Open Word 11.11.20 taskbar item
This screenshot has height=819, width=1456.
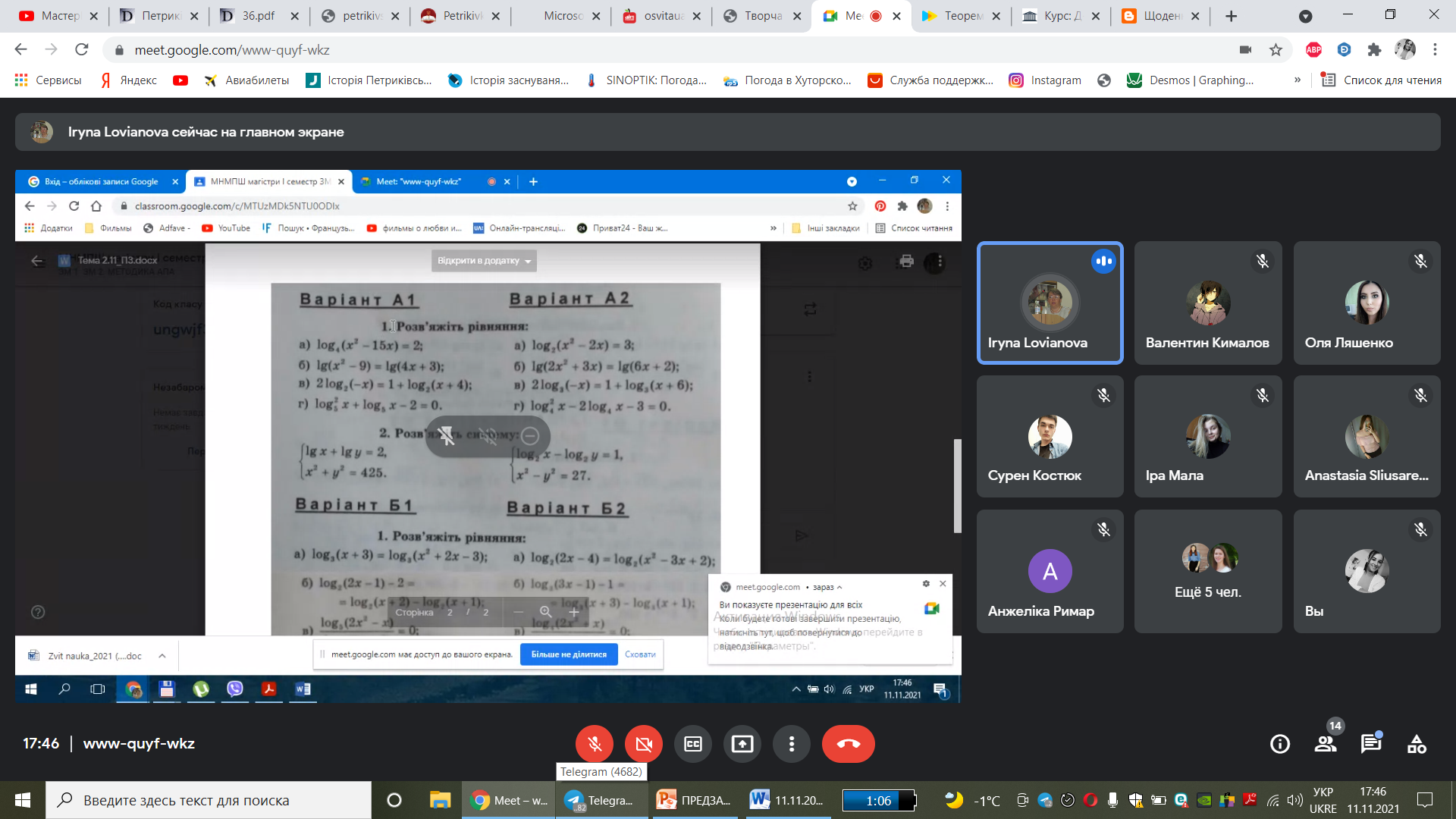coord(789,800)
